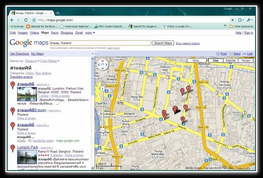The height and width of the screenshot is (178, 263).
Task: Click Show search options
Action: (187, 43)
